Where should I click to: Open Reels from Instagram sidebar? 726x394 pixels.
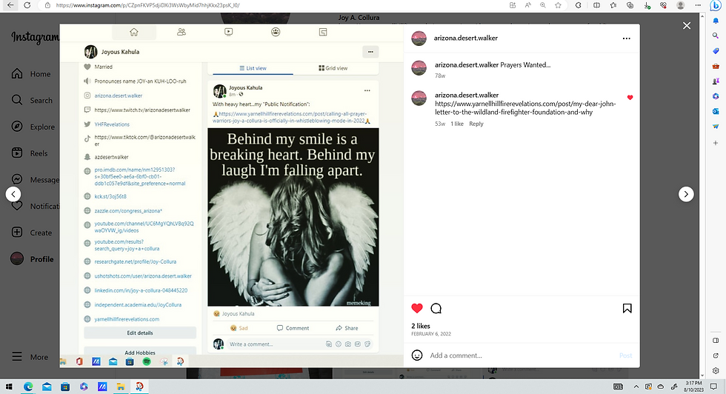[29, 153]
